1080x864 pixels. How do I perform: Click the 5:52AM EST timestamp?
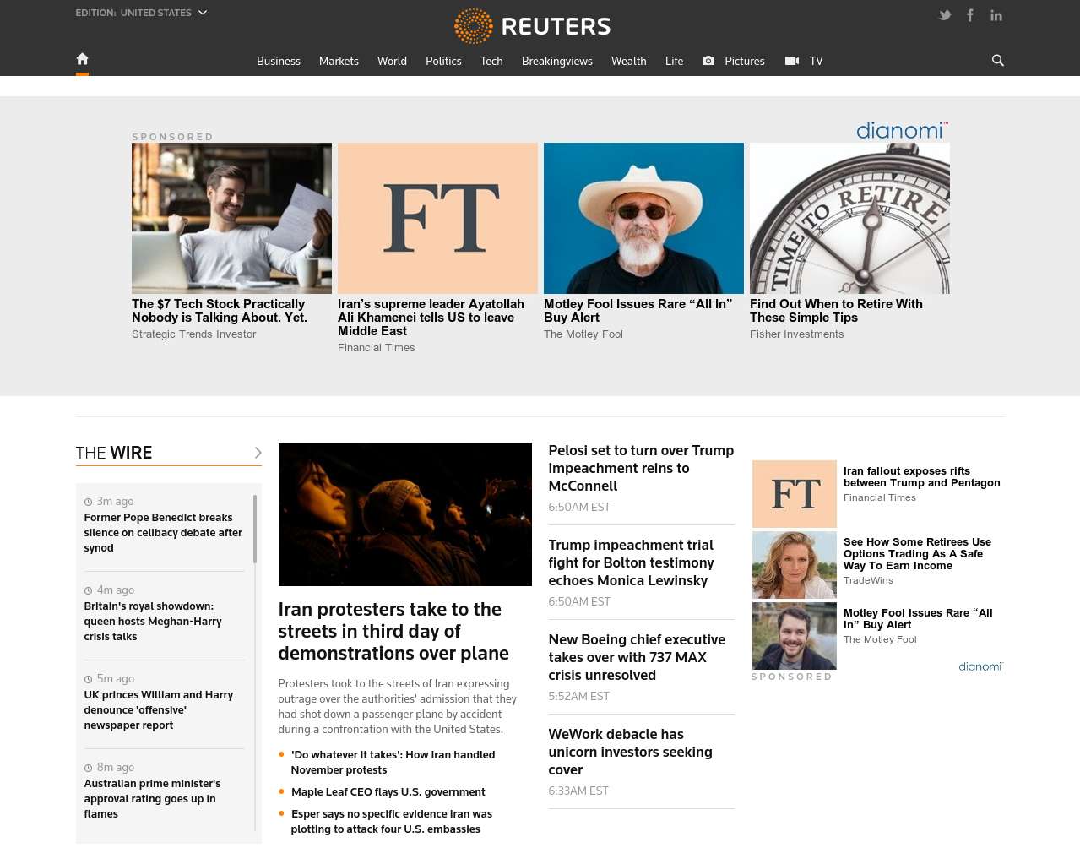click(x=578, y=696)
